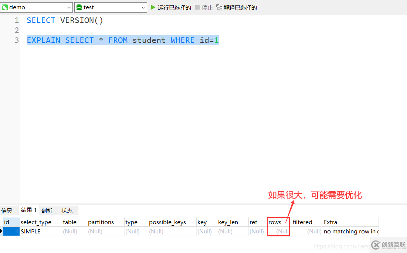Click the (Null) cell under partitions
This screenshot has width=407, height=253.
105,231
